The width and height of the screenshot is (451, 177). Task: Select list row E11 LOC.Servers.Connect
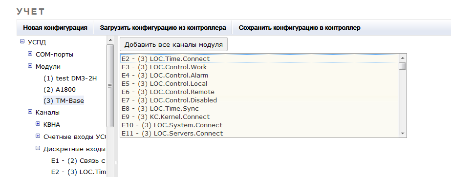[x=259, y=134]
